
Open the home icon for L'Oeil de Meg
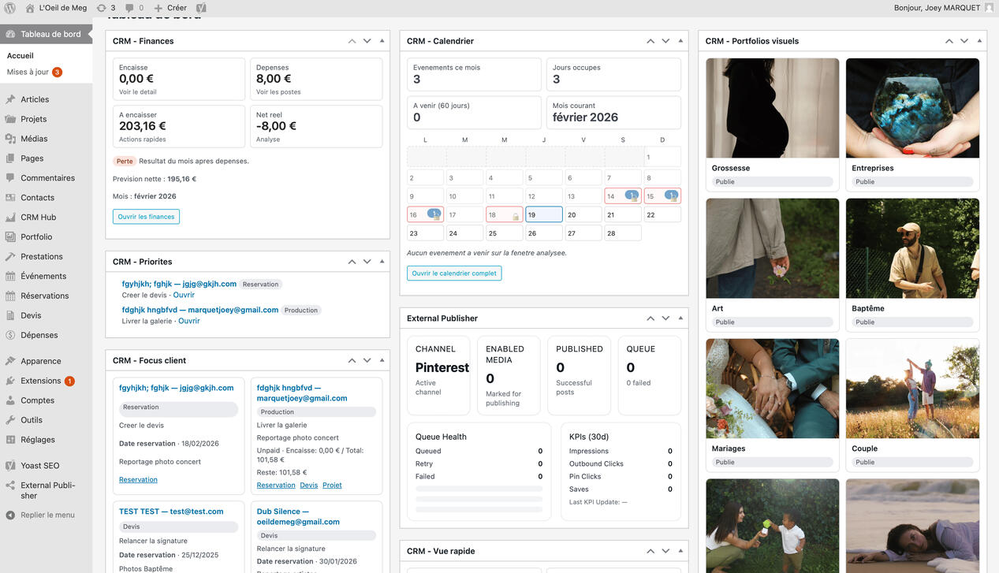point(30,8)
